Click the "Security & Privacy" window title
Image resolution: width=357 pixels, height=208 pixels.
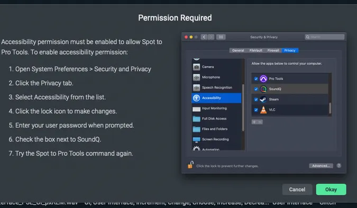click(x=264, y=37)
